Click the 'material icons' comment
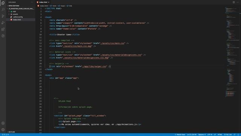This screenshot has width=241, height=136. [x=62, y=52]
